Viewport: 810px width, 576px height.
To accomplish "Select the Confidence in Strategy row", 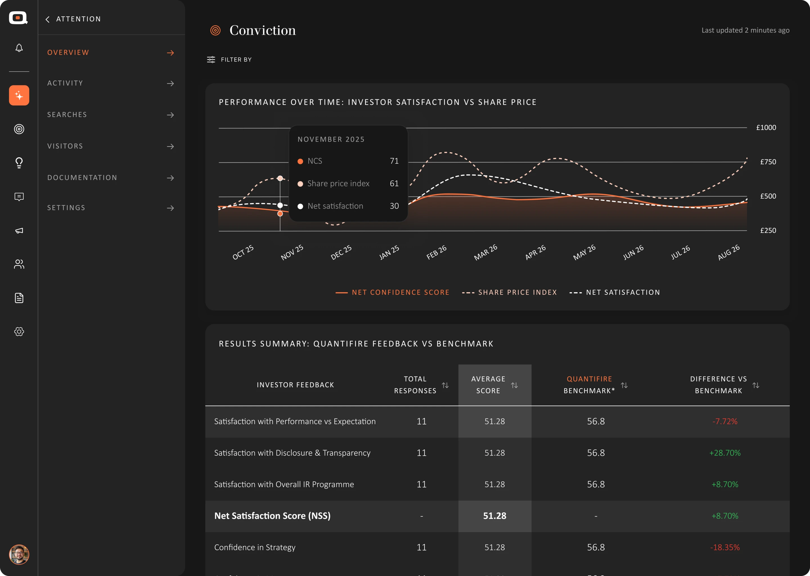I will click(x=498, y=548).
